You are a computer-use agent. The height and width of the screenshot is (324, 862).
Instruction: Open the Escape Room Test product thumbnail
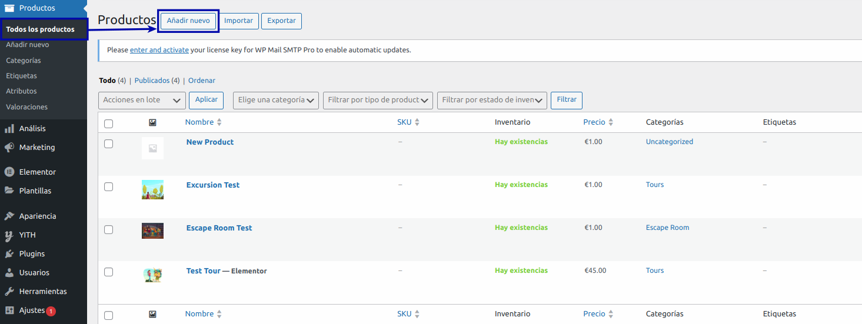[x=152, y=231]
